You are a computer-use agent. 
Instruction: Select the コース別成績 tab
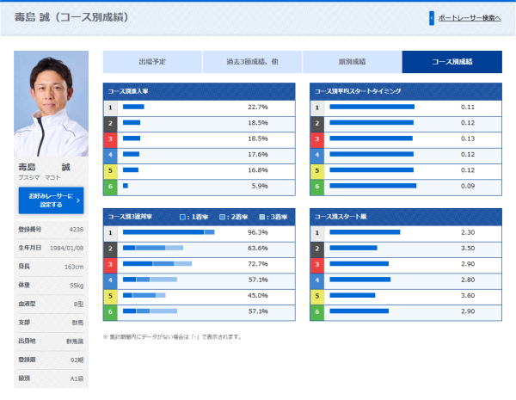pos(452,62)
